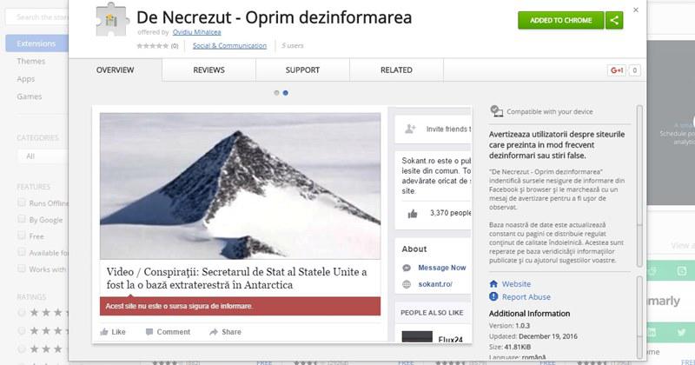Click the article headline about Antarctica
695x365 pixels.
[236, 278]
